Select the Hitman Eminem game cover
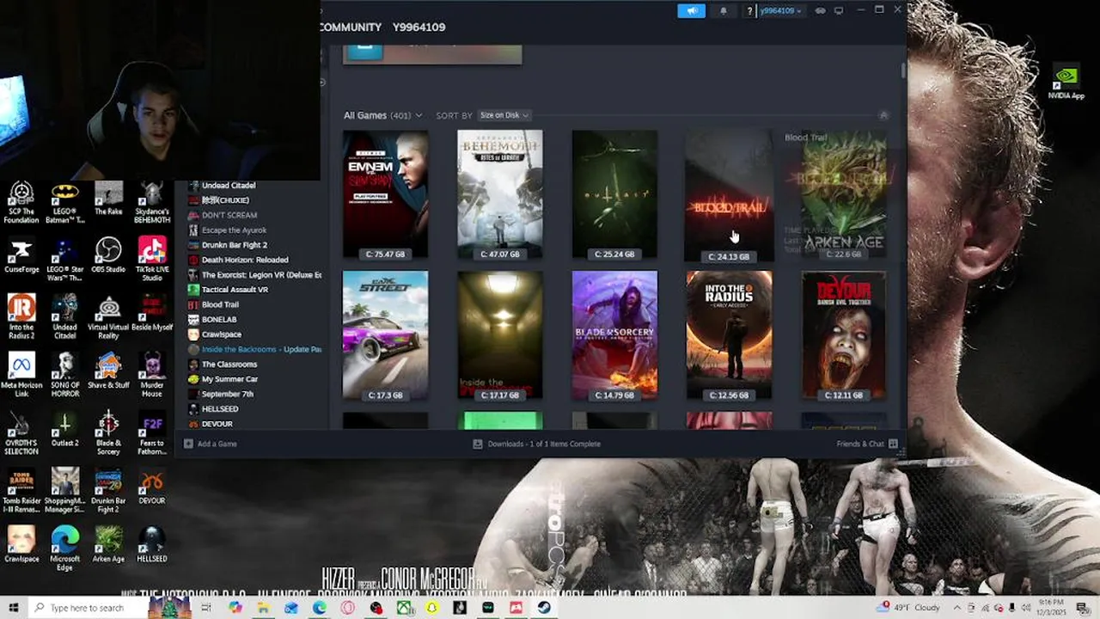The height and width of the screenshot is (619, 1100). [x=385, y=194]
